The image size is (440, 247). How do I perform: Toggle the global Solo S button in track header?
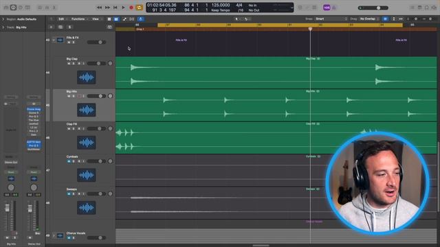tap(69, 27)
